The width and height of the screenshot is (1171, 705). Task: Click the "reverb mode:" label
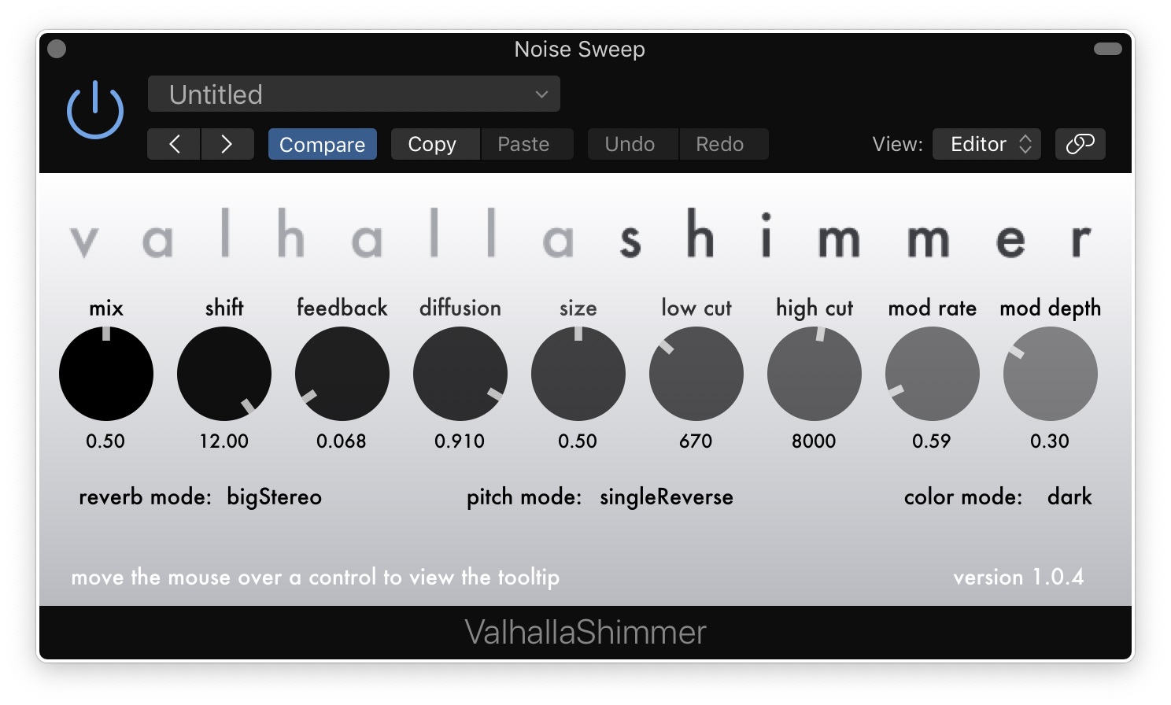[x=145, y=496]
